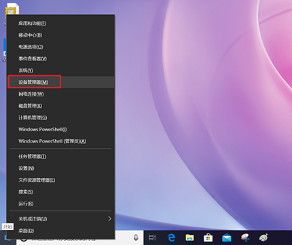Select 设备管理器(M) from the menu
The width and height of the screenshot is (292, 245).
click(61, 82)
